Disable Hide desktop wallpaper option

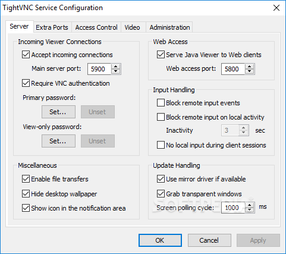[26, 194]
